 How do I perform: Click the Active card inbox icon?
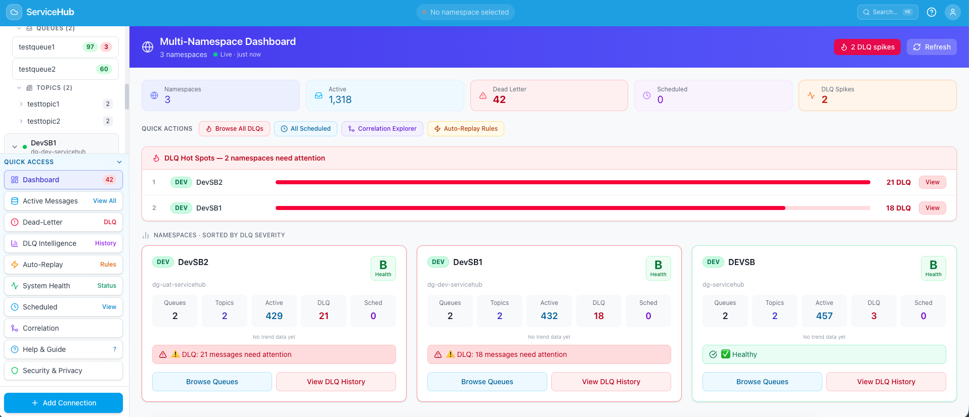click(x=319, y=95)
